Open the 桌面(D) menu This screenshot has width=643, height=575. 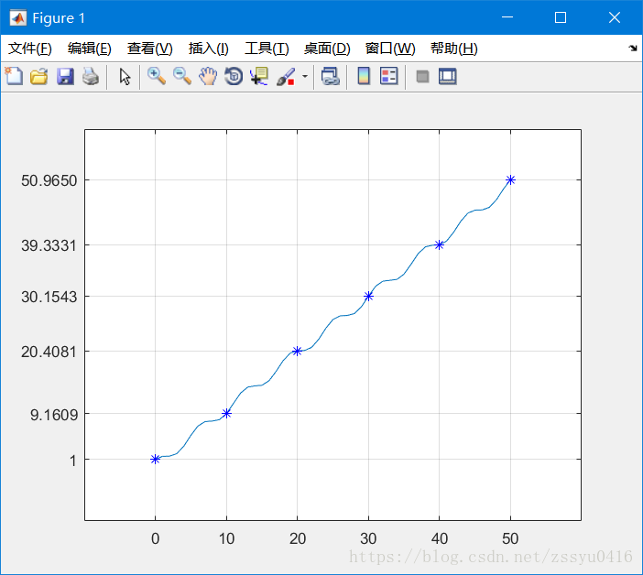point(327,49)
